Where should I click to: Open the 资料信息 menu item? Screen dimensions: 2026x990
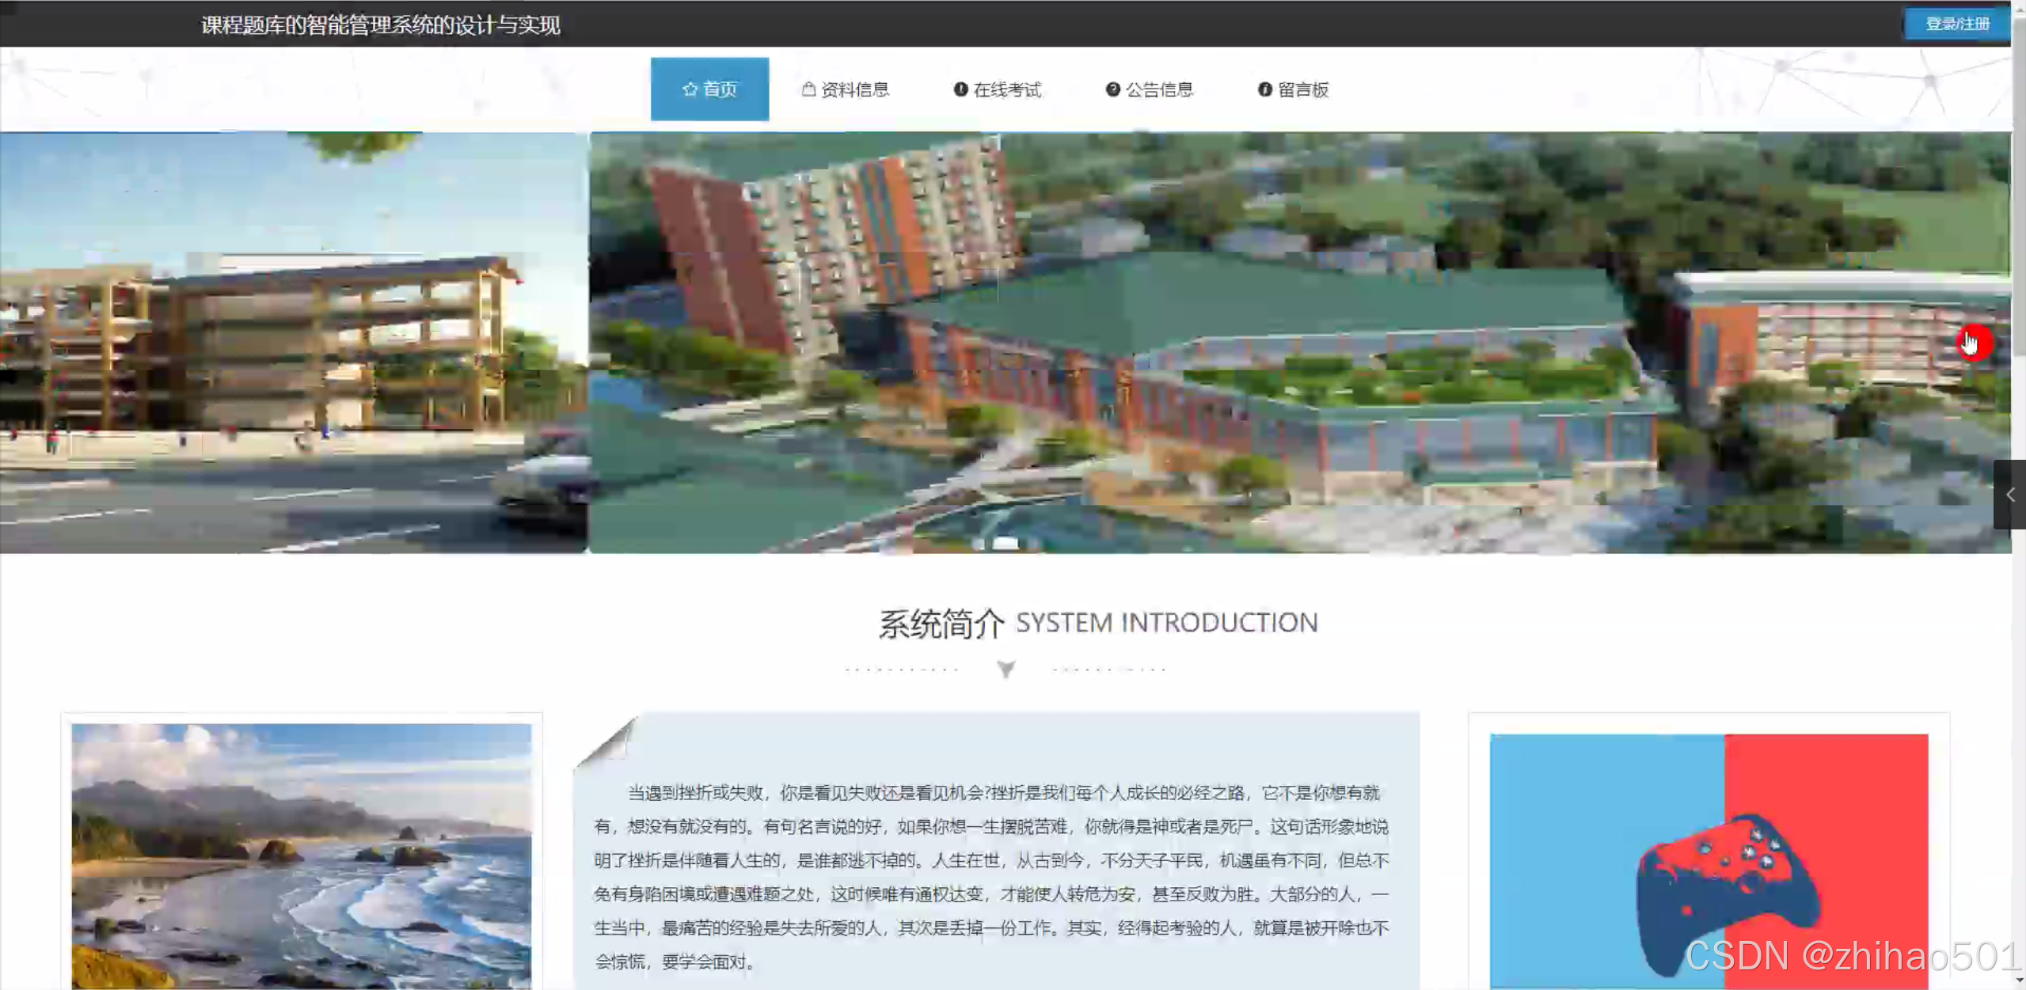coord(846,89)
